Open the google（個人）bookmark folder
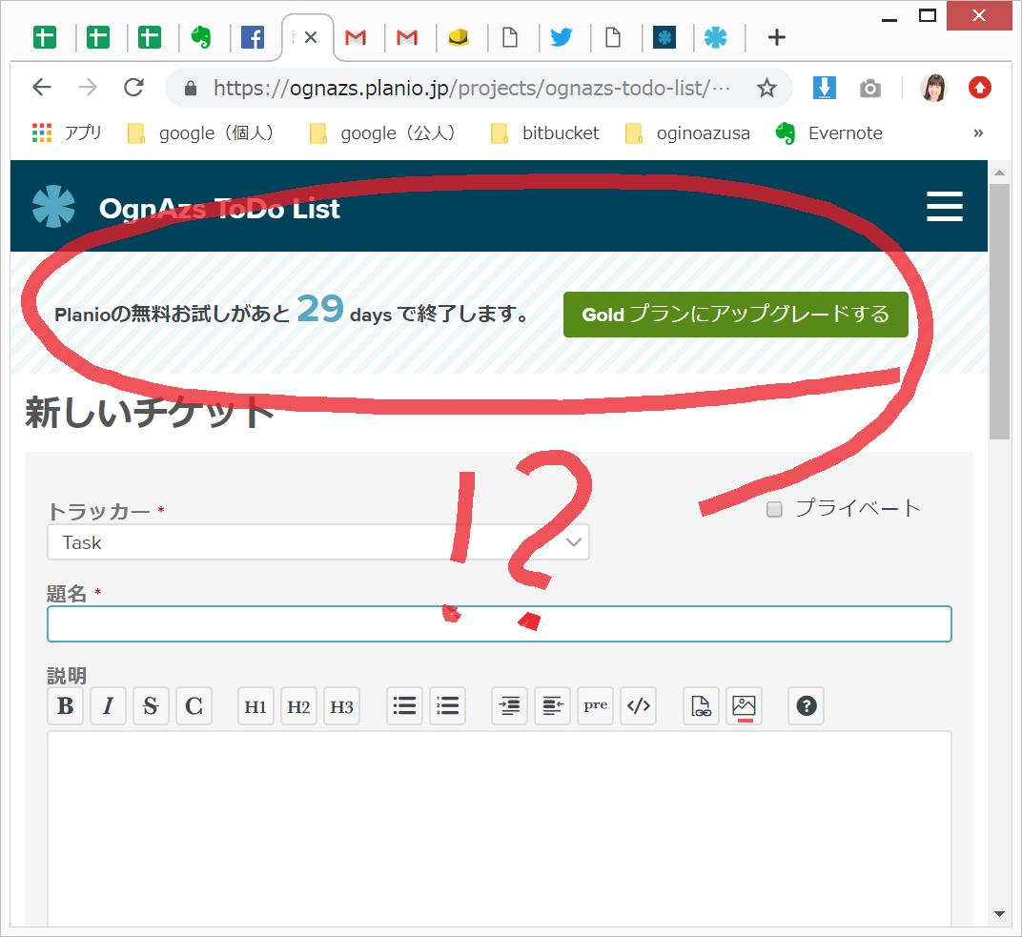1022x937 pixels. 201,132
